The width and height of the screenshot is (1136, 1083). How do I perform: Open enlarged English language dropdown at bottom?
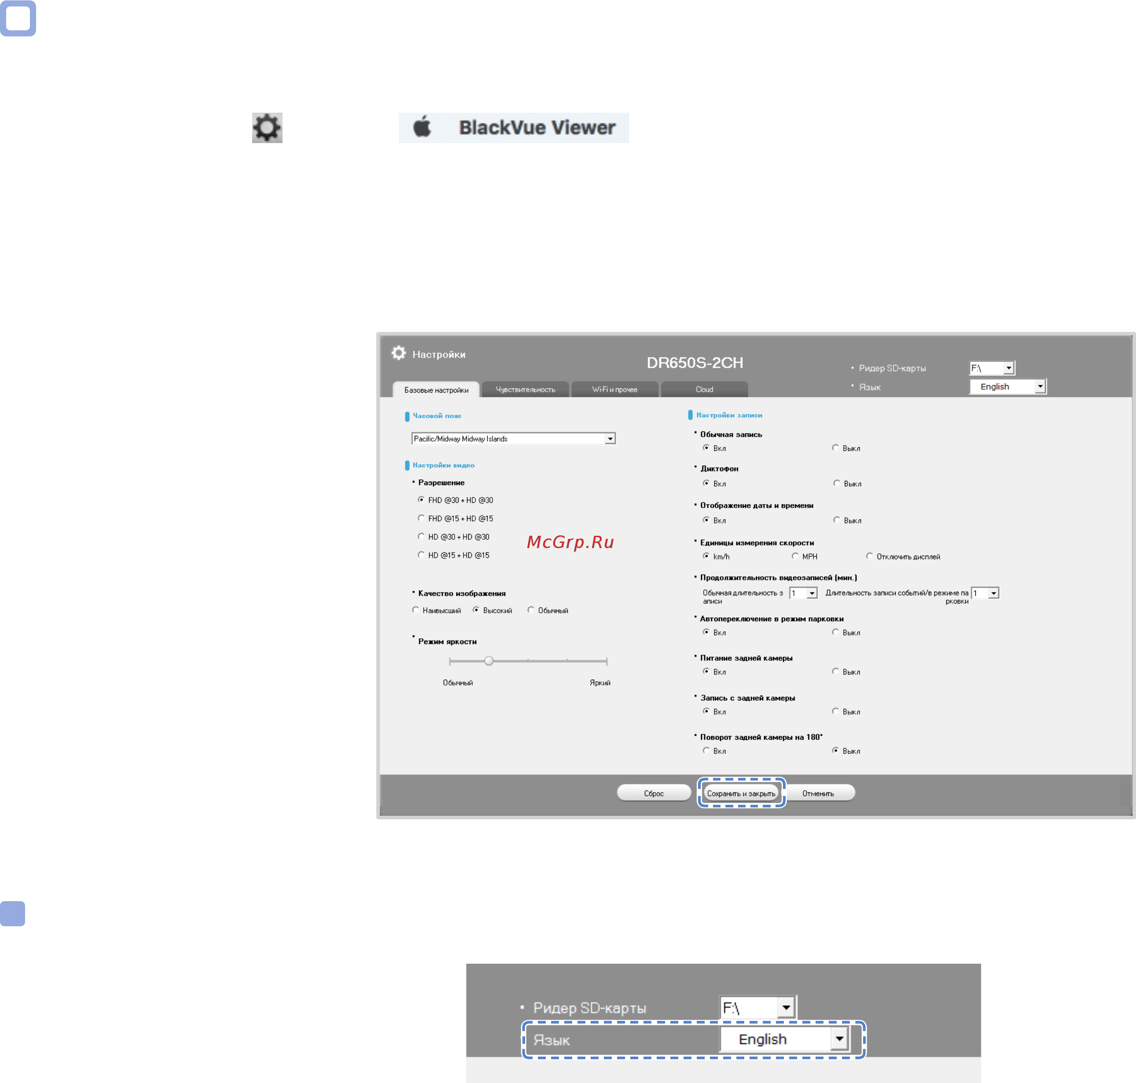pyautogui.click(x=784, y=1039)
